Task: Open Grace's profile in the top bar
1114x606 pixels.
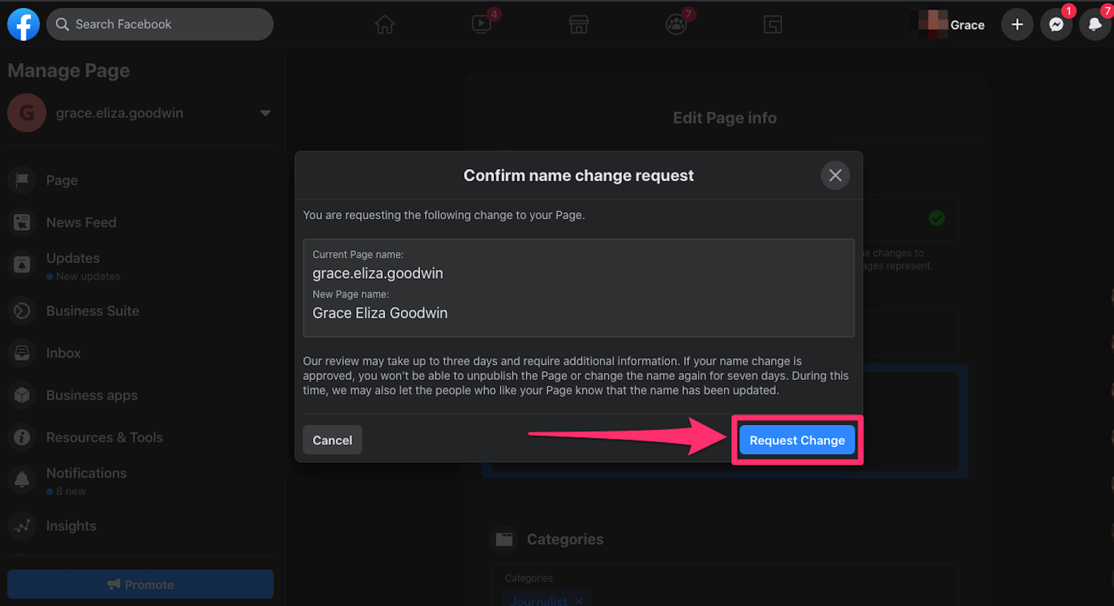Action: point(951,25)
